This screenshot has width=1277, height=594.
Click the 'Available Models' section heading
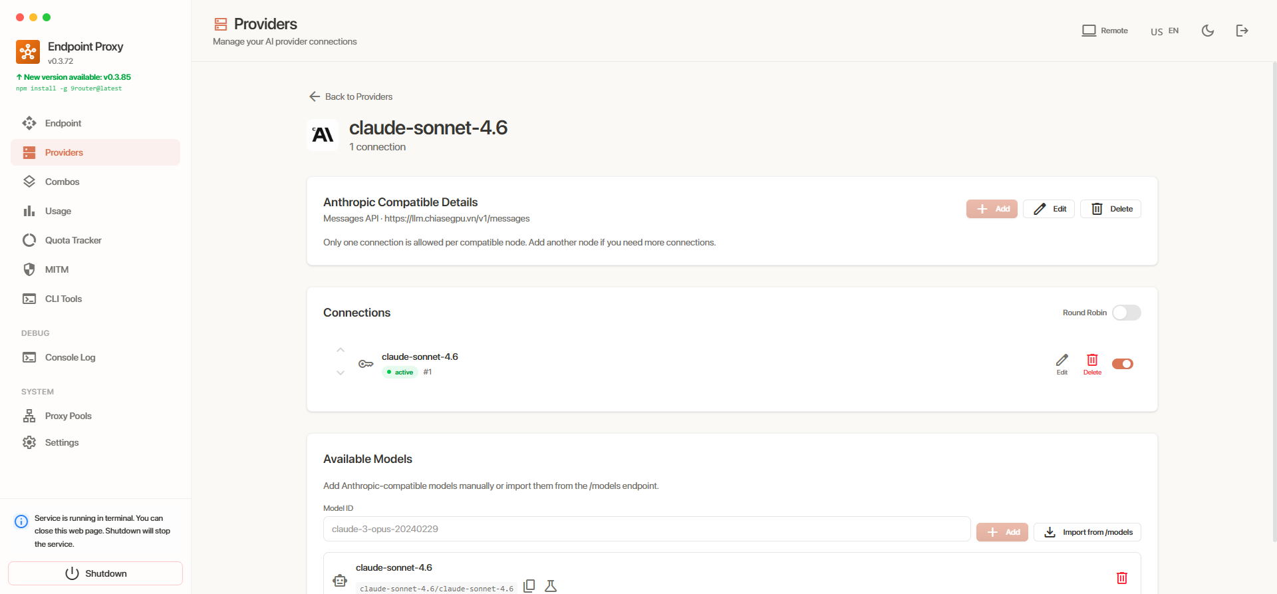tap(368, 459)
